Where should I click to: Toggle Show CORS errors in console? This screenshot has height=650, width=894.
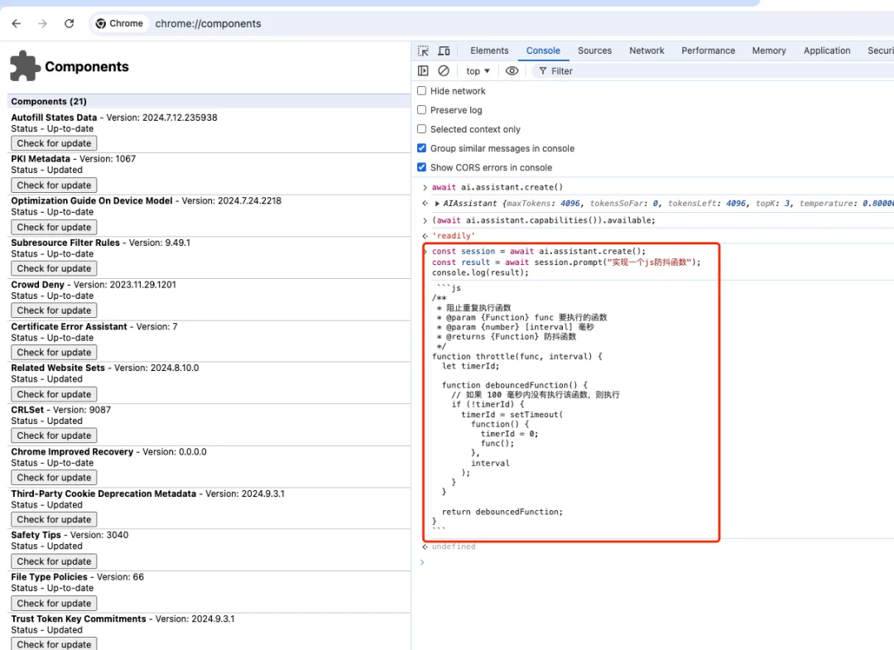pos(422,167)
